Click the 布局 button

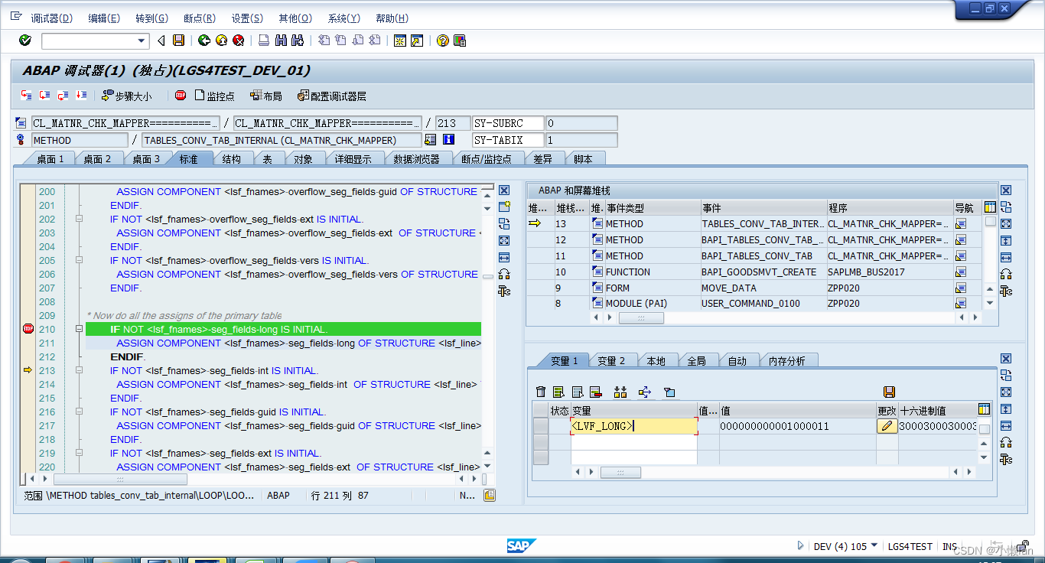click(265, 96)
